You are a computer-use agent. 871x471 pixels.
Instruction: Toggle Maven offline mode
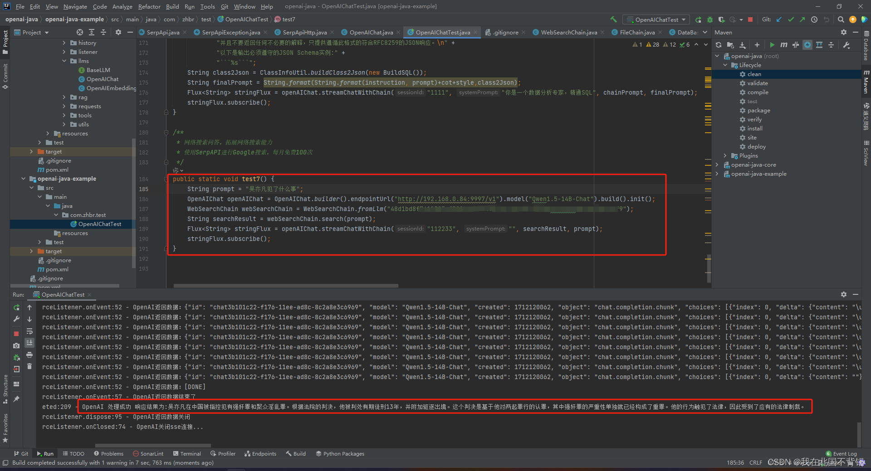coord(796,45)
